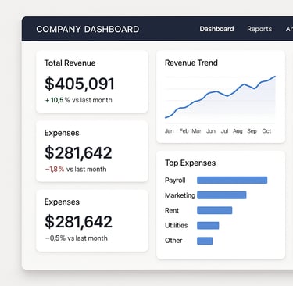
Task: Click the Feb label on chart axis
Action: (184, 131)
